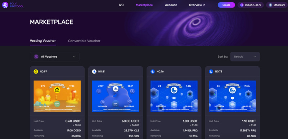Expand the Sort by Default dropdown
This screenshot has width=288, height=139.
[x=245, y=57]
